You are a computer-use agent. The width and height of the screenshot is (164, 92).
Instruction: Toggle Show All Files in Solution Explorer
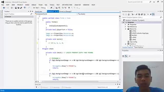[145, 14]
